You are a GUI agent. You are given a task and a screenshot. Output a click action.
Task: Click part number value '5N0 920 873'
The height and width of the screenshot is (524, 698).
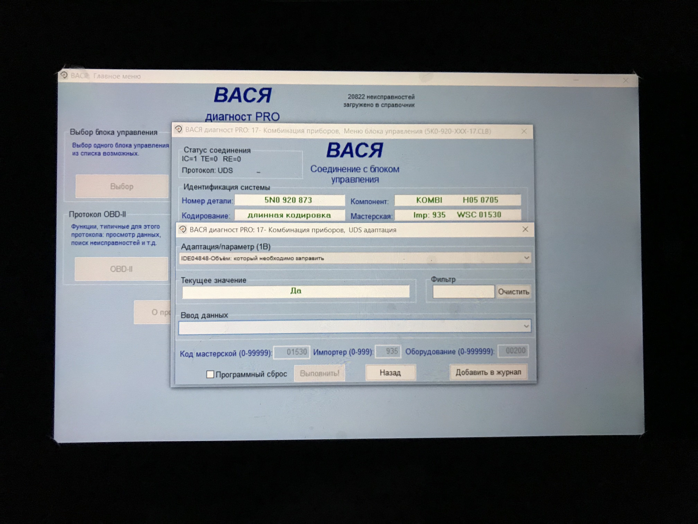(289, 200)
